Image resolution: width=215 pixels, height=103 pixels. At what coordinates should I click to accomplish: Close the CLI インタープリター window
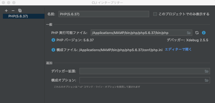[3, 3]
